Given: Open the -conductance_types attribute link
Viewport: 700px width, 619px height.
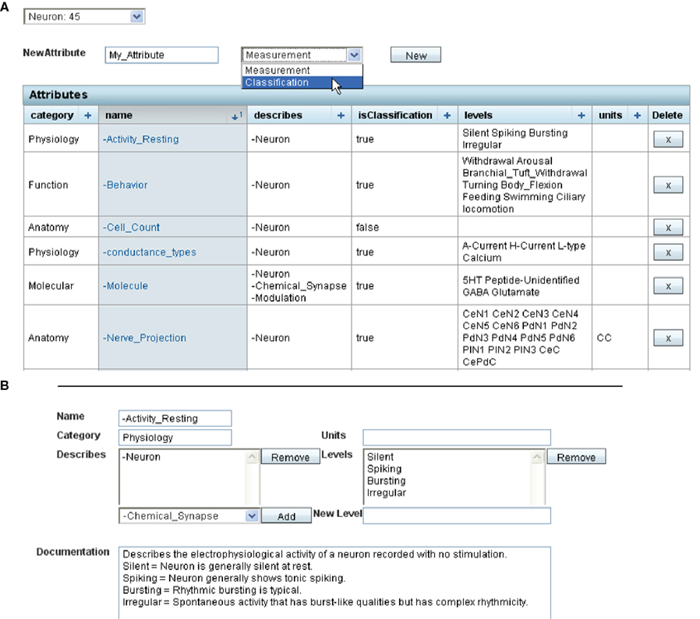Looking at the screenshot, I should (150, 252).
